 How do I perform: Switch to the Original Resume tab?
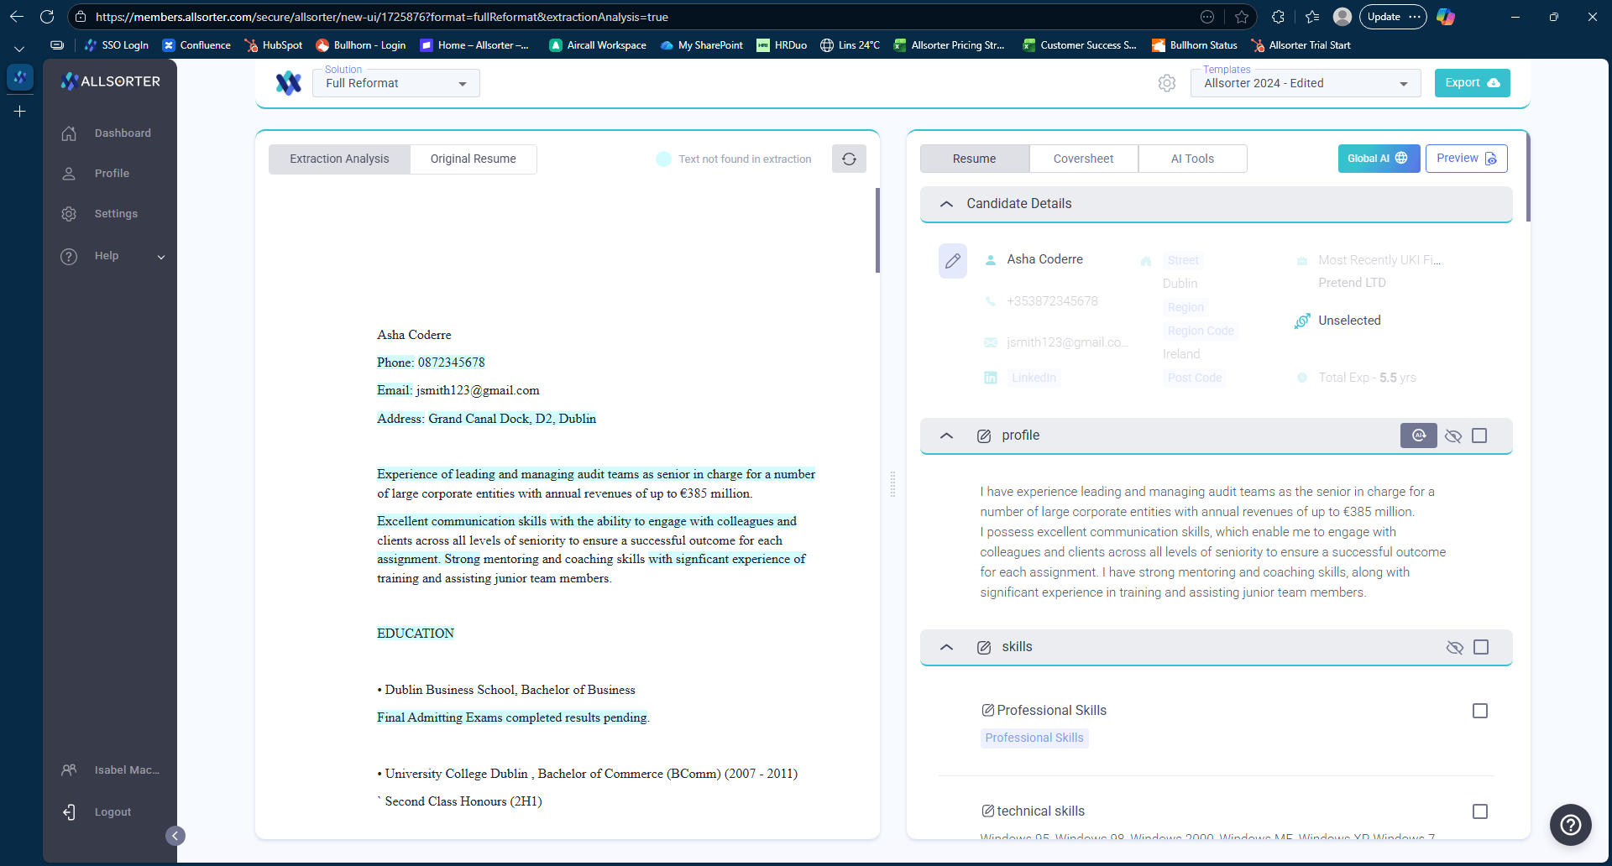pos(473,159)
